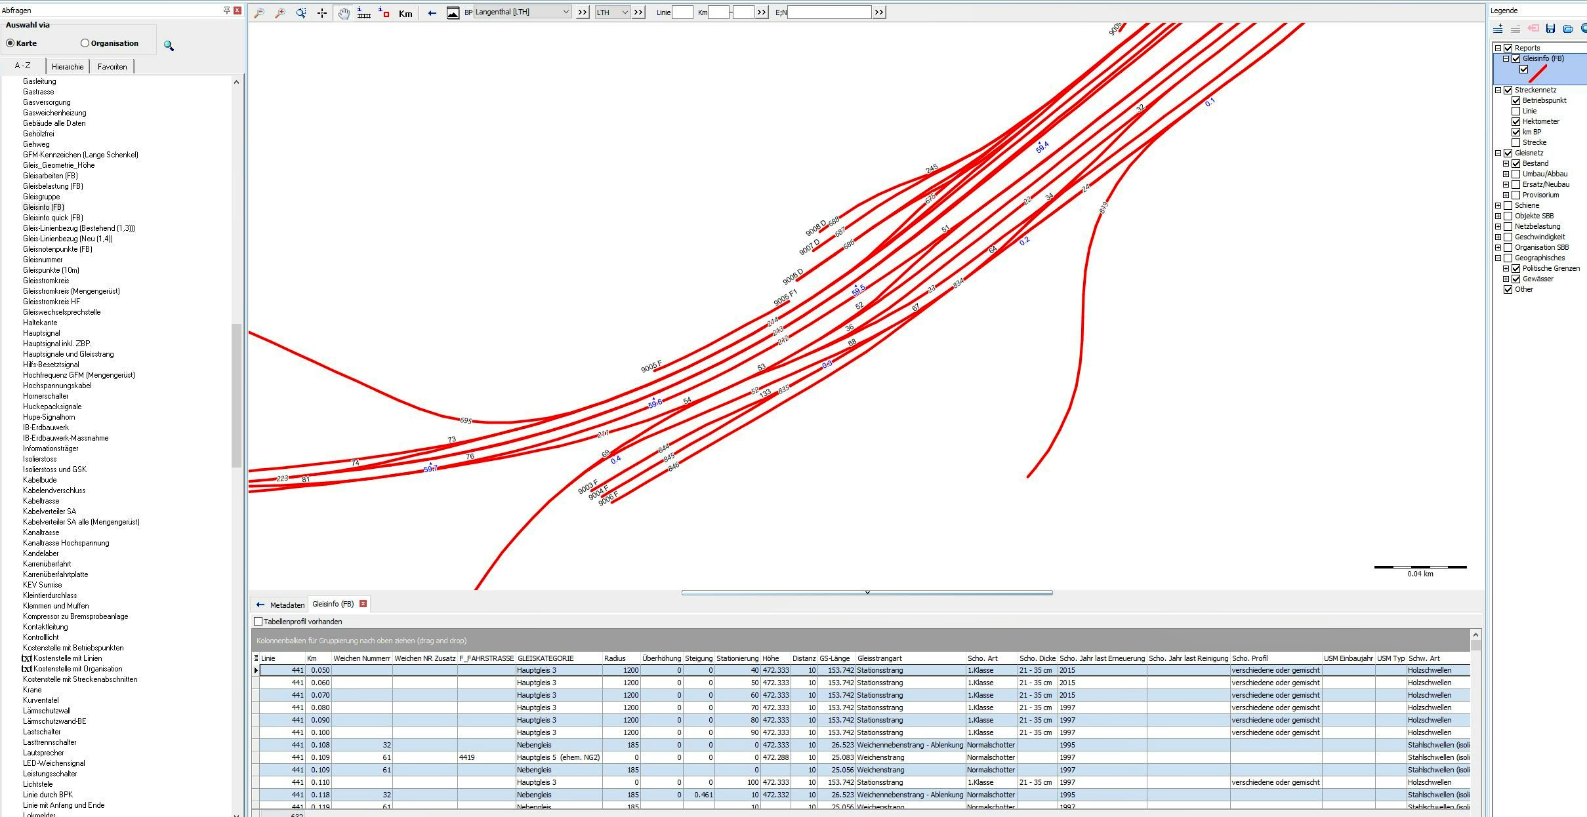Click the add layer icon in Legende
The width and height of the screenshot is (1587, 817).
coord(1498,28)
